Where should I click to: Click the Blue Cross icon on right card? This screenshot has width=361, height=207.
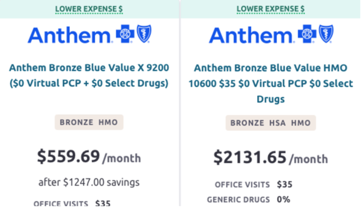click(x=307, y=34)
